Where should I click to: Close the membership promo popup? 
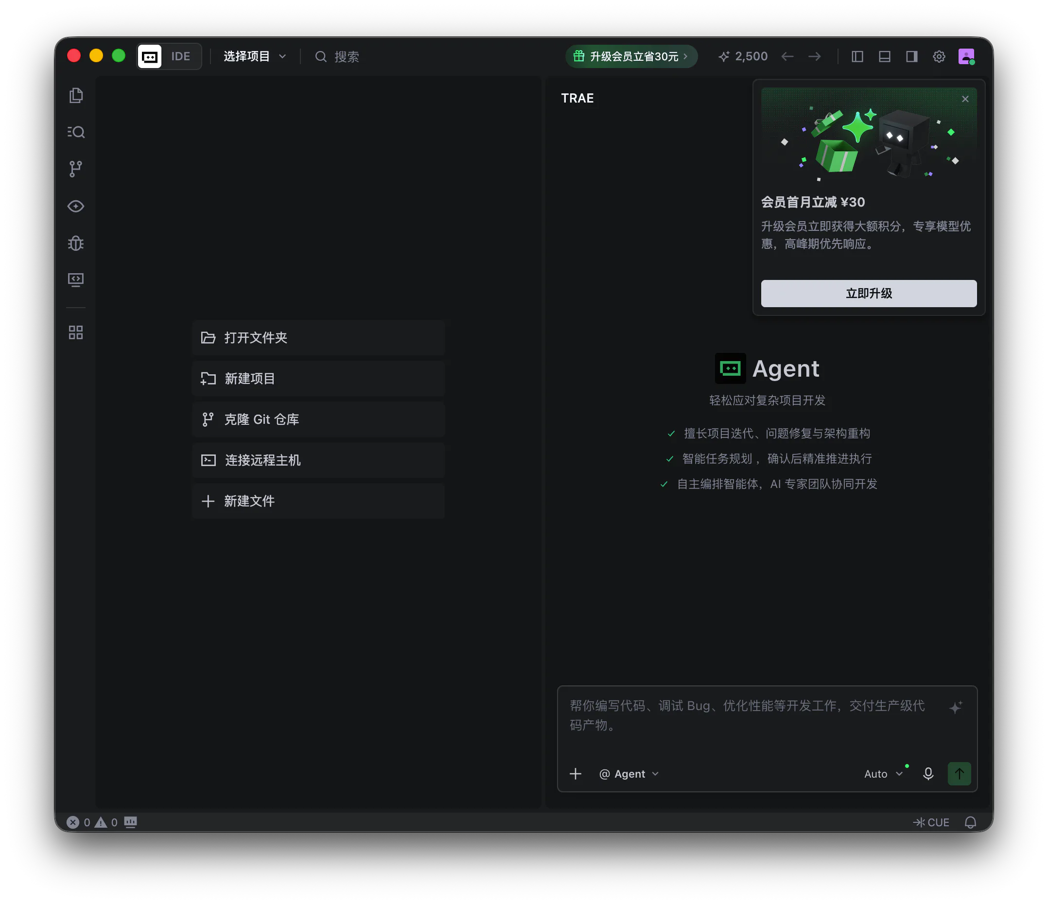click(965, 99)
